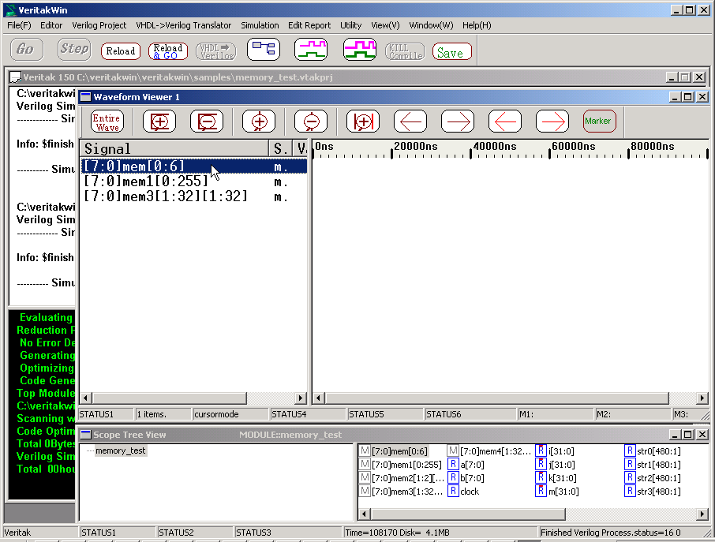Select m[31:0] signal in Scope Tree View
The image size is (715, 542).
(563, 492)
